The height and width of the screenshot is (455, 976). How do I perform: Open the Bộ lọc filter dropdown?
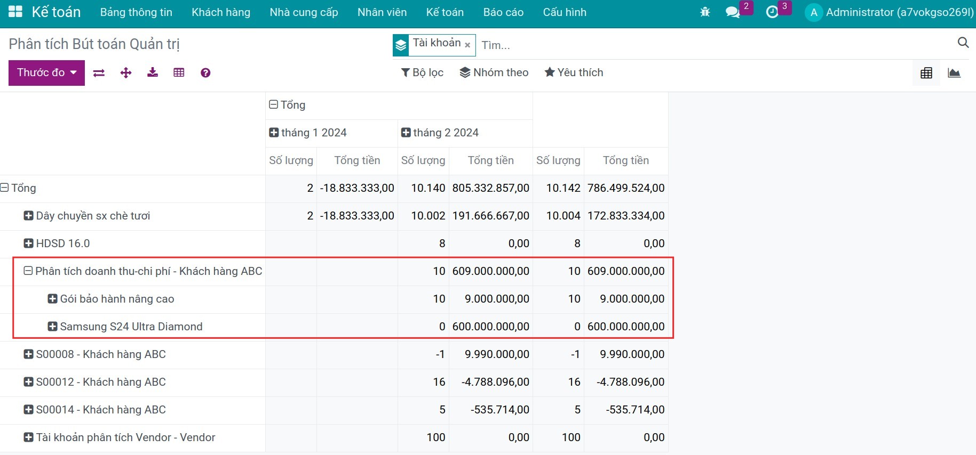point(422,72)
